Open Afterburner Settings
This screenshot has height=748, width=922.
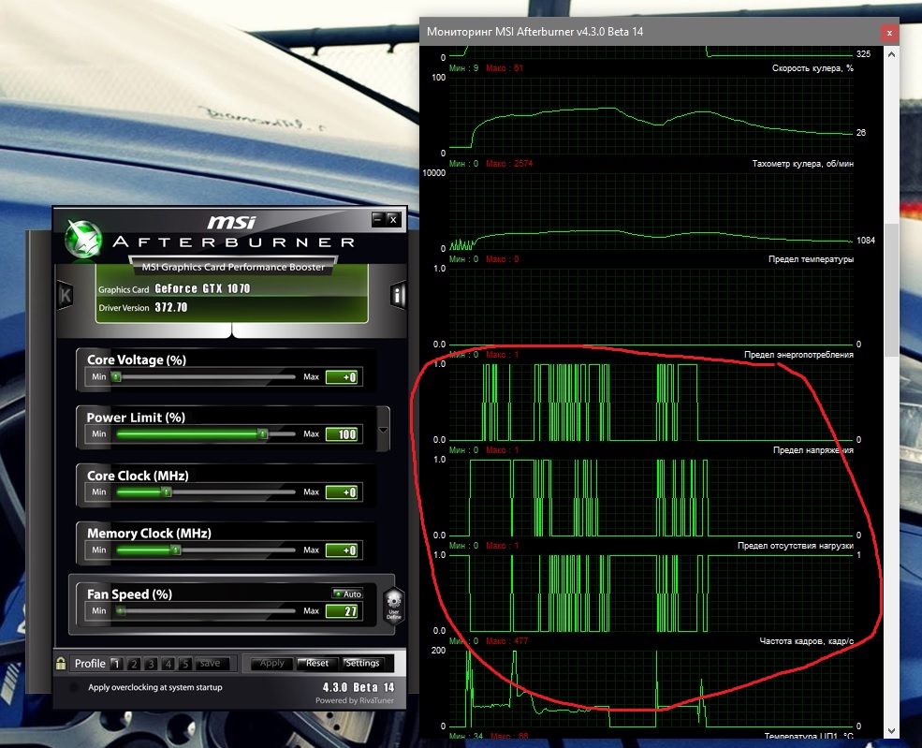(x=362, y=664)
